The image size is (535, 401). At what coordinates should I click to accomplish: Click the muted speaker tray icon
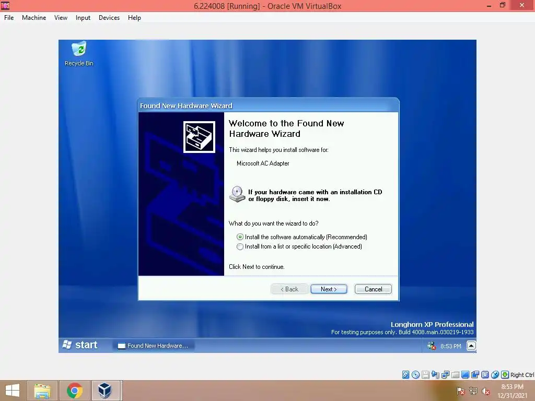pyautogui.click(x=485, y=391)
